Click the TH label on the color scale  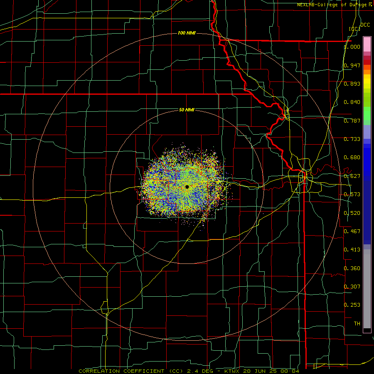[357, 324]
